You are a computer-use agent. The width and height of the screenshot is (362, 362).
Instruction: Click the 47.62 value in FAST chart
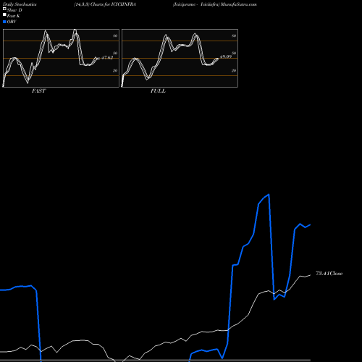(107, 58)
